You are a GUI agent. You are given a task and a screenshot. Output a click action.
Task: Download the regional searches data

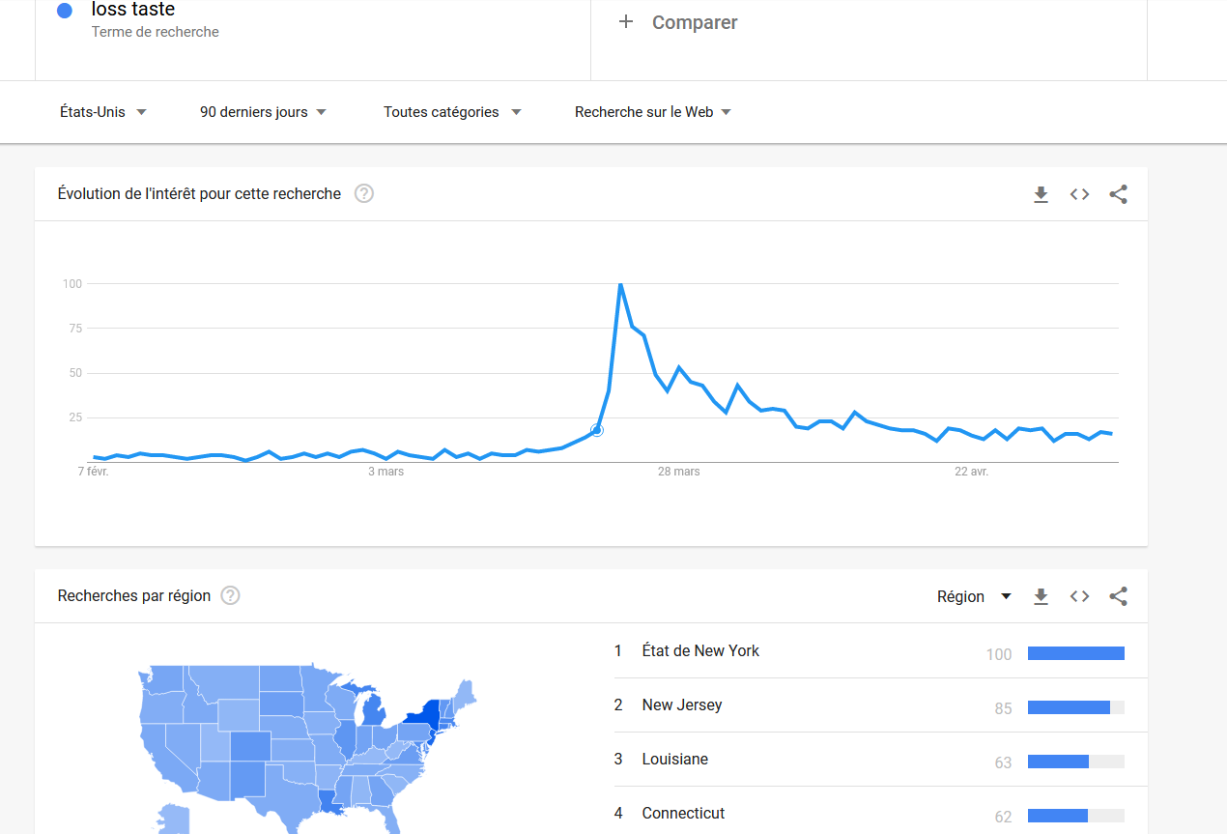[x=1041, y=596]
